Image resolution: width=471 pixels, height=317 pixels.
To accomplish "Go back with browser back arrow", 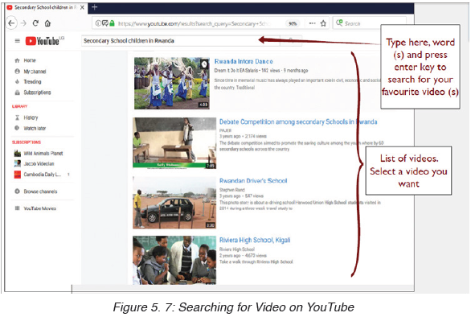I will click(11, 23).
